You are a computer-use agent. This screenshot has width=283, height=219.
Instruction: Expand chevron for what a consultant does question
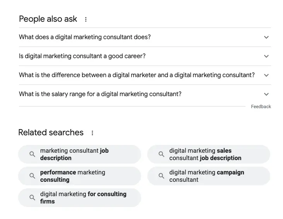pyautogui.click(x=266, y=37)
